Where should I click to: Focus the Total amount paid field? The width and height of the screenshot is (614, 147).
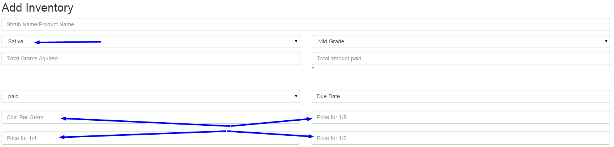(461, 58)
